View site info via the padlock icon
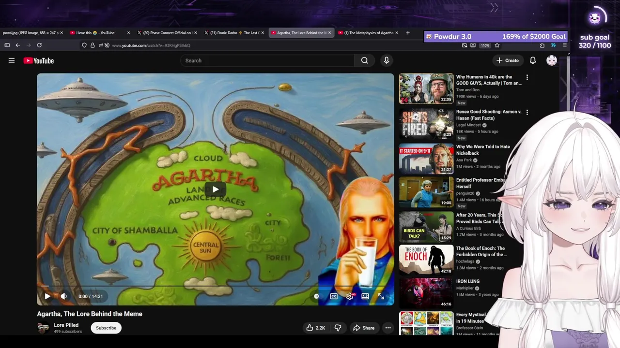This screenshot has width=620, height=348. coord(93,45)
